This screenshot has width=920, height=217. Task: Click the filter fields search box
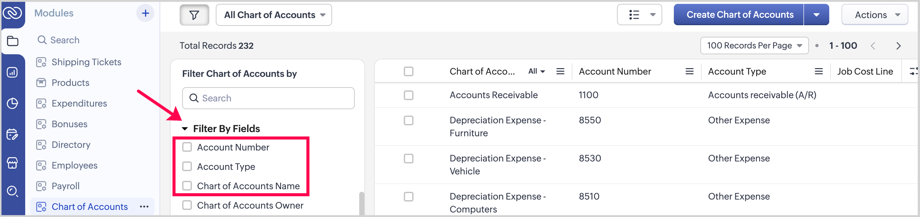(x=268, y=98)
